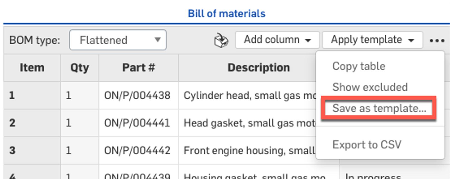This screenshot has height=179, width=450.
Task: Click the three-dot overflow menu icon
Action: click(437, 41)
